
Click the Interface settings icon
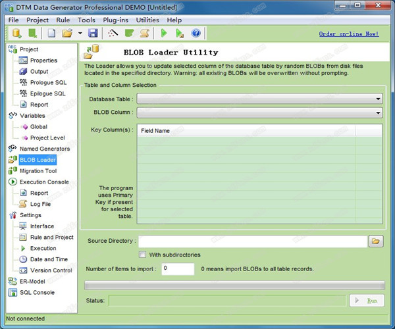click(x=23, y=226)
